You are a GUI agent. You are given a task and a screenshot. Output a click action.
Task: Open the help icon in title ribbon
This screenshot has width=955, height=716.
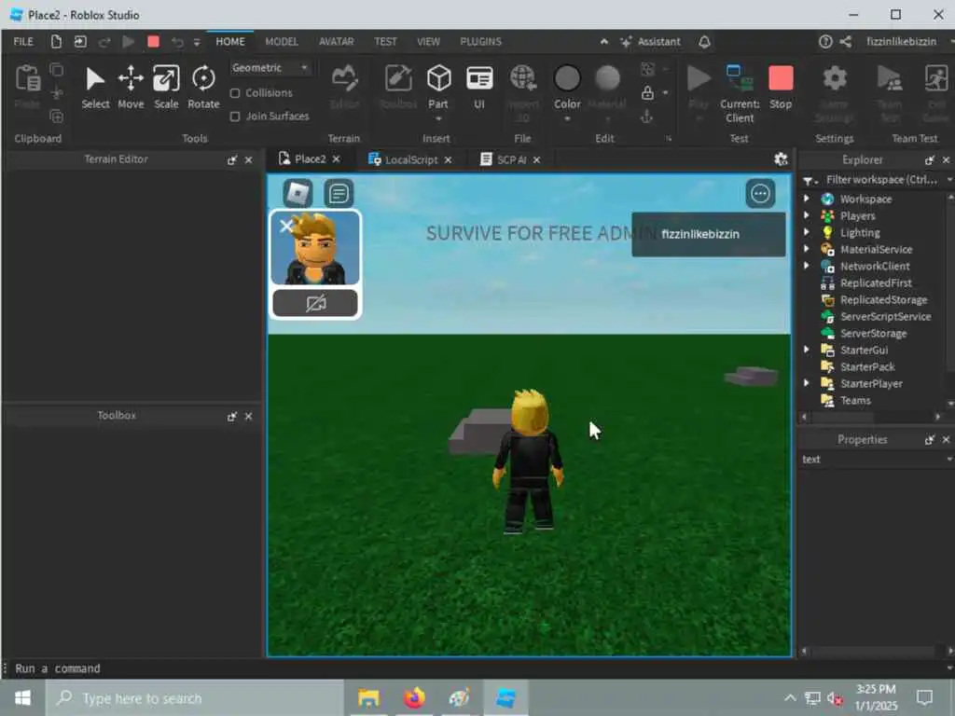click(x=825, y=41)
